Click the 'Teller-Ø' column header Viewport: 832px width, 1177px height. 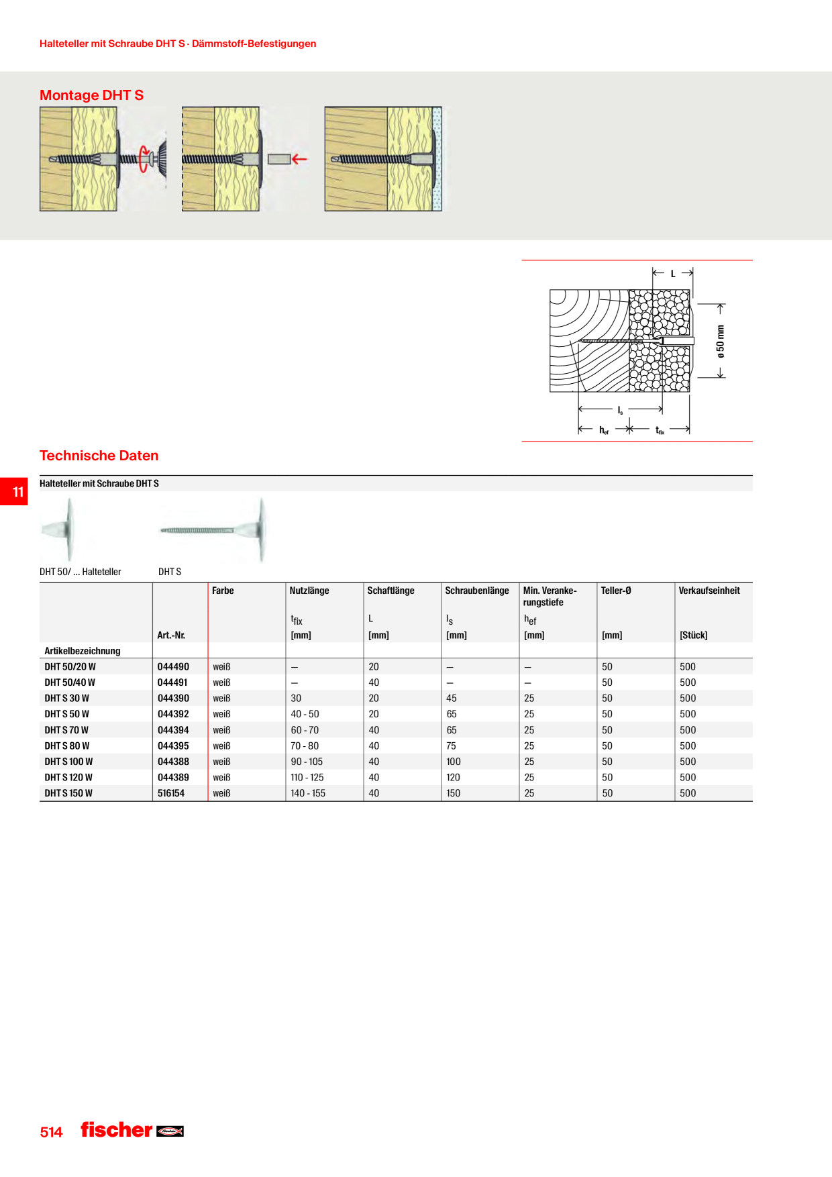click(616, 591)
